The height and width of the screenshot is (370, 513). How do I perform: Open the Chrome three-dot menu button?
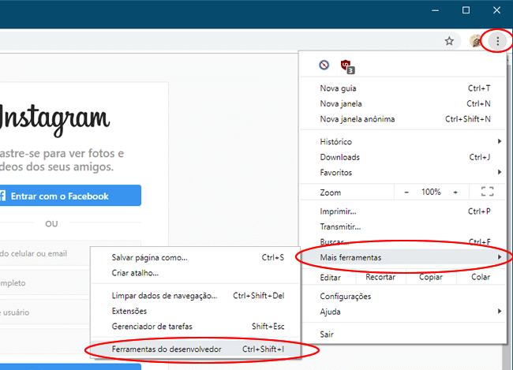tap(497, 41)
